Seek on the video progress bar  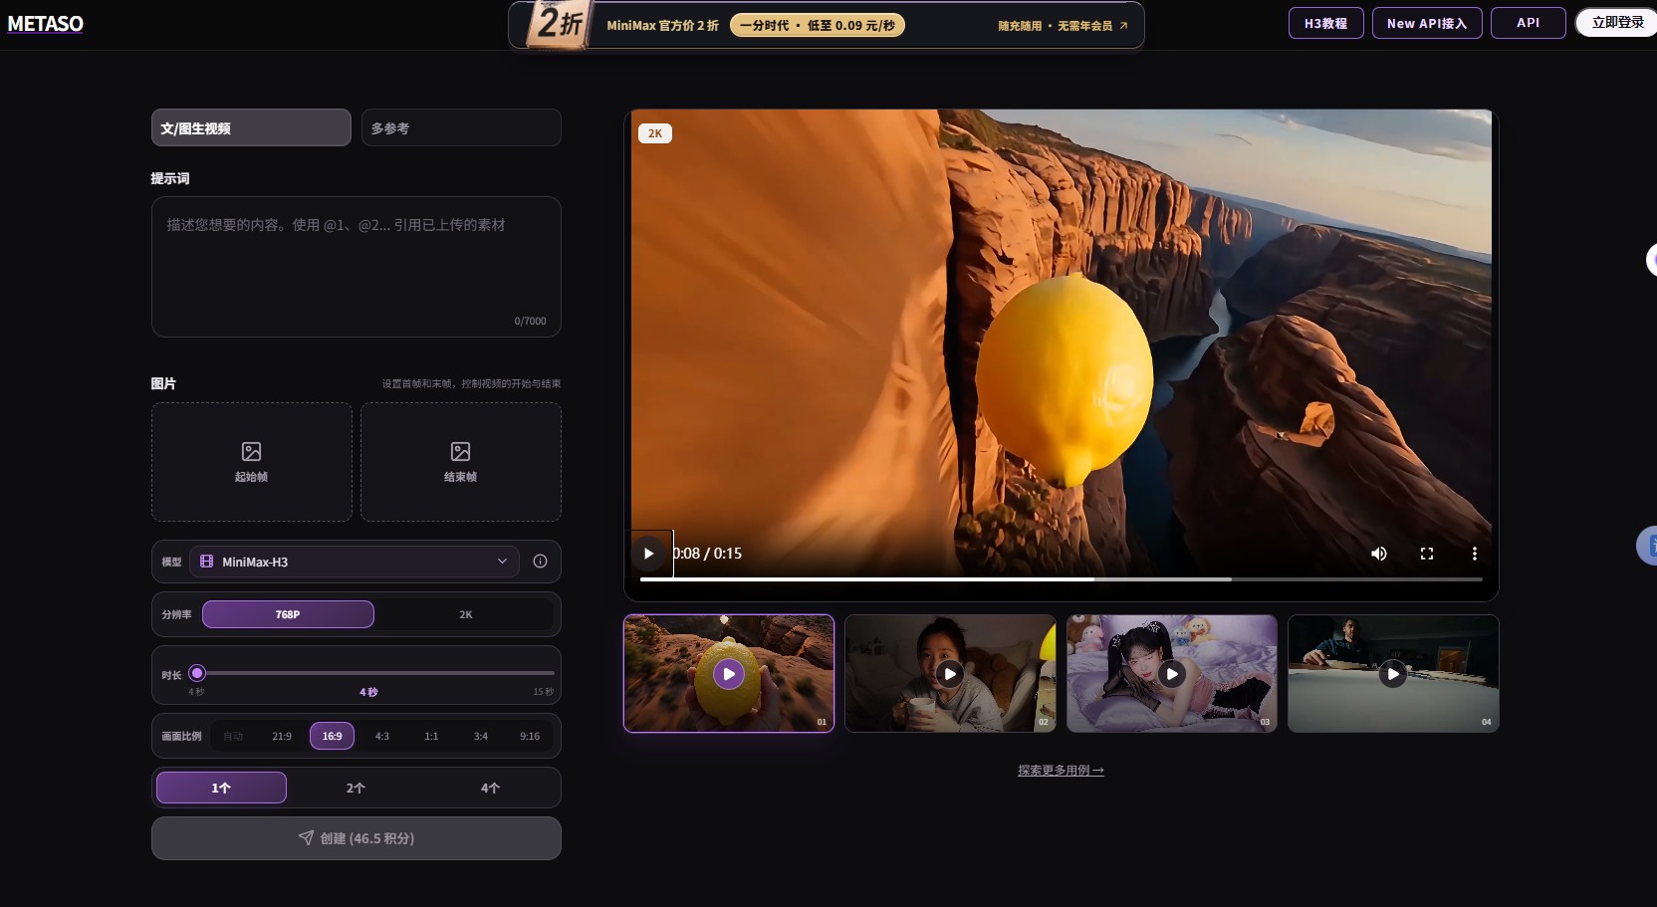1061,578
